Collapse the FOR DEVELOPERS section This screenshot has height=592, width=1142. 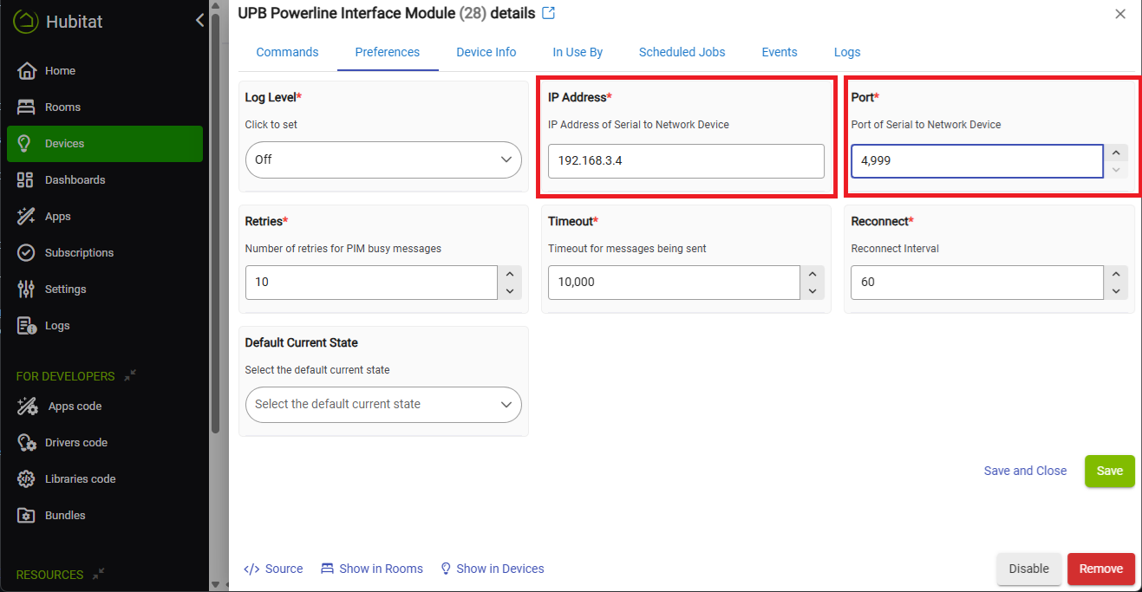129,376
